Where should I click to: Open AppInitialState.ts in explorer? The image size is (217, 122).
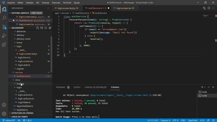(25, 106)
